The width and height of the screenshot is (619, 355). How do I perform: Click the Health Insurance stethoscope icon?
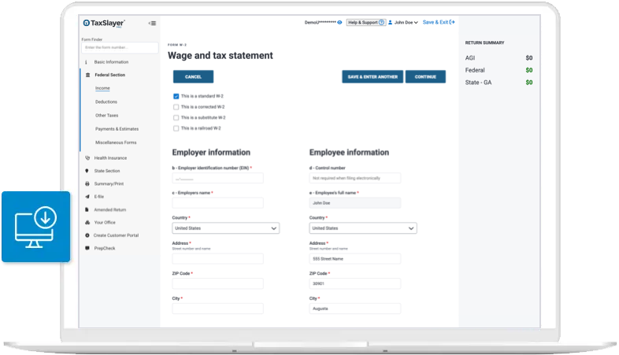pyautogui.click(x=87, y=158)
